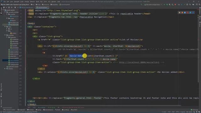This screenshot has width=201, height=113.
Task: Open the Code menu
Action: [22, 2]
